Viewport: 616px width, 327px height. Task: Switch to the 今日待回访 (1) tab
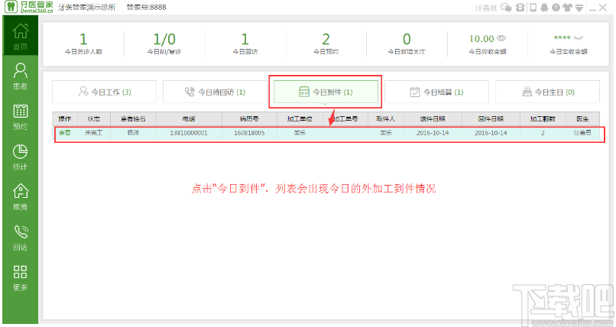[x=215, y=92]
